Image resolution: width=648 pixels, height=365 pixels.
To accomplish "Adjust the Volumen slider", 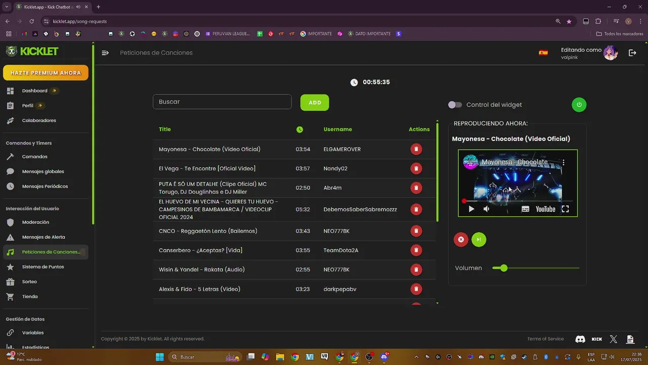I will (536, 268).
